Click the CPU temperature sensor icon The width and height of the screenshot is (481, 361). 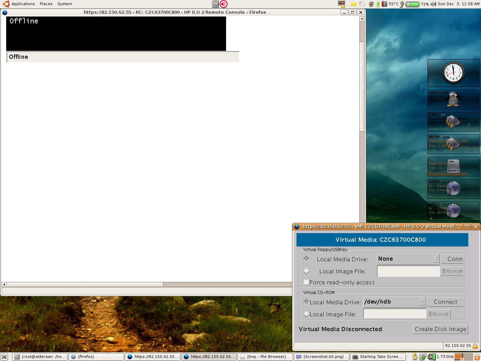(384, 4)
